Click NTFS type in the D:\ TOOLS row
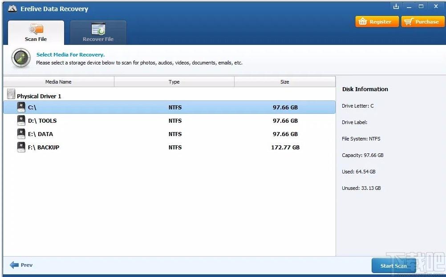This screenshot has width=446, height=277. tap(175, 121)
